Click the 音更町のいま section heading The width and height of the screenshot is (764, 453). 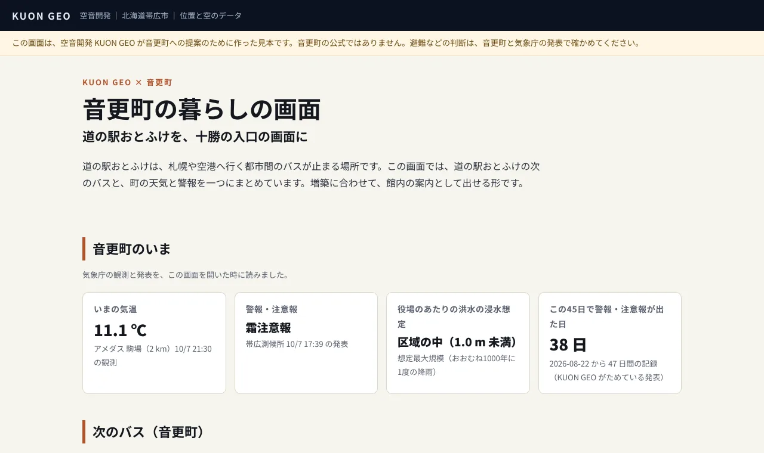pos(132,249)
